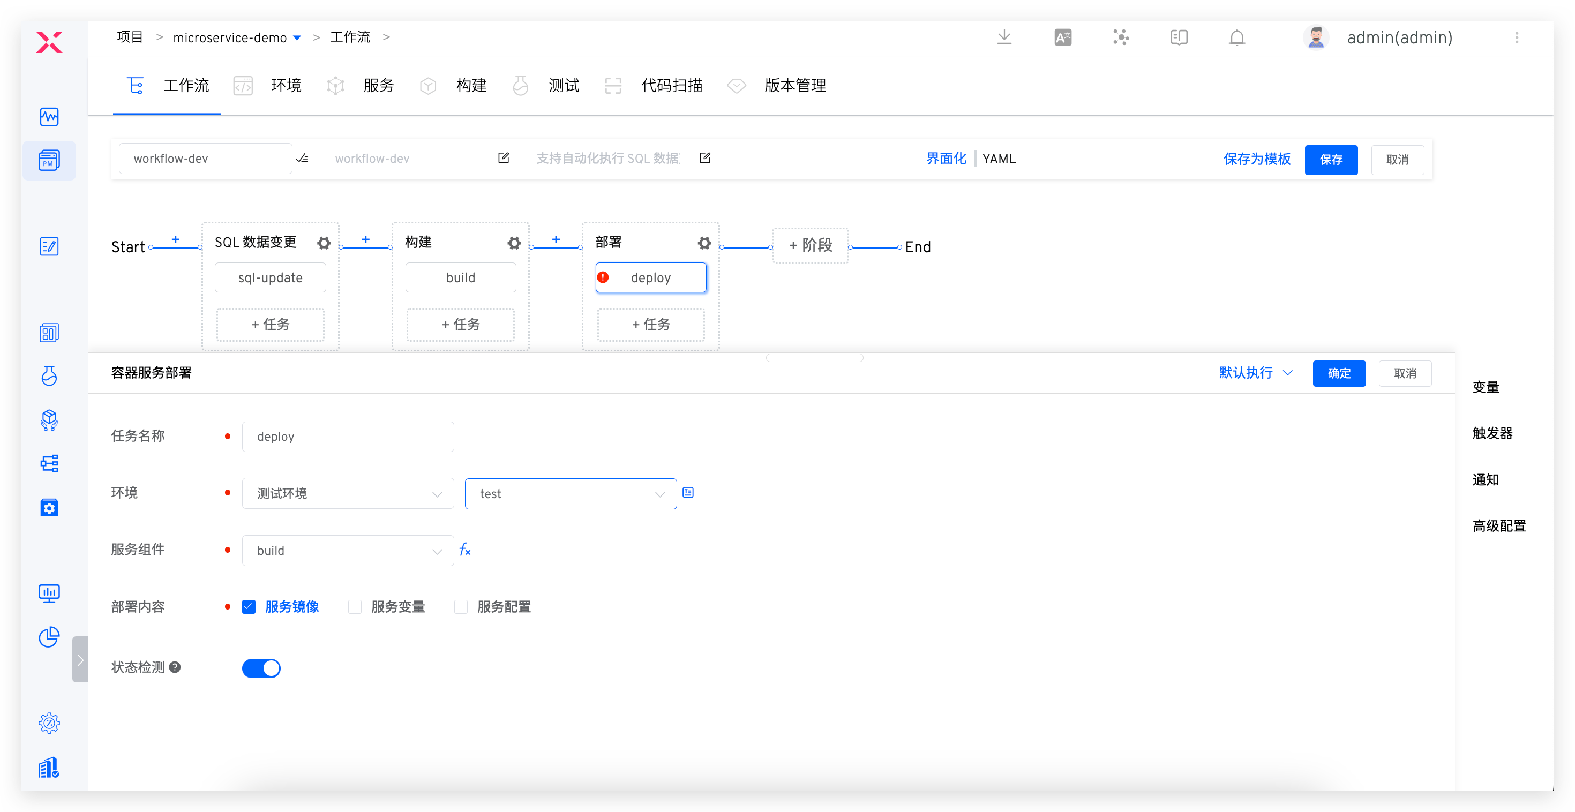The width and height of the screenshot is (1575, 812).
Task: Add task under SQL 数据变更 stage
Action: tap(270, 324)
